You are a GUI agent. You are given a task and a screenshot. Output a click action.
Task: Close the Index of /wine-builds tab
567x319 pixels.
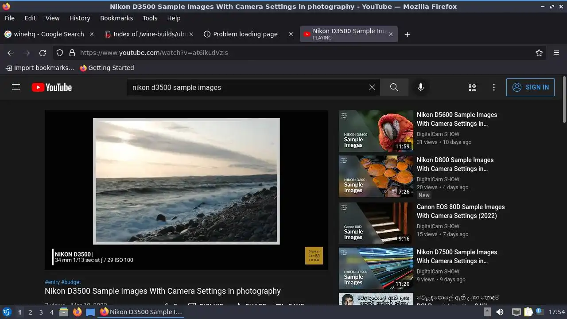pos(191,34)
